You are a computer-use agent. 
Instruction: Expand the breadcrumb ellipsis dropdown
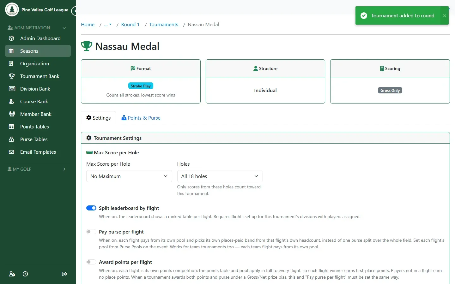coord(108,25)
